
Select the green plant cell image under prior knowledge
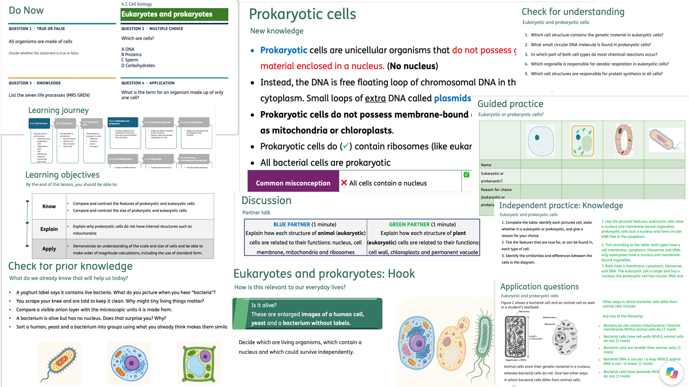click(199, 363)
